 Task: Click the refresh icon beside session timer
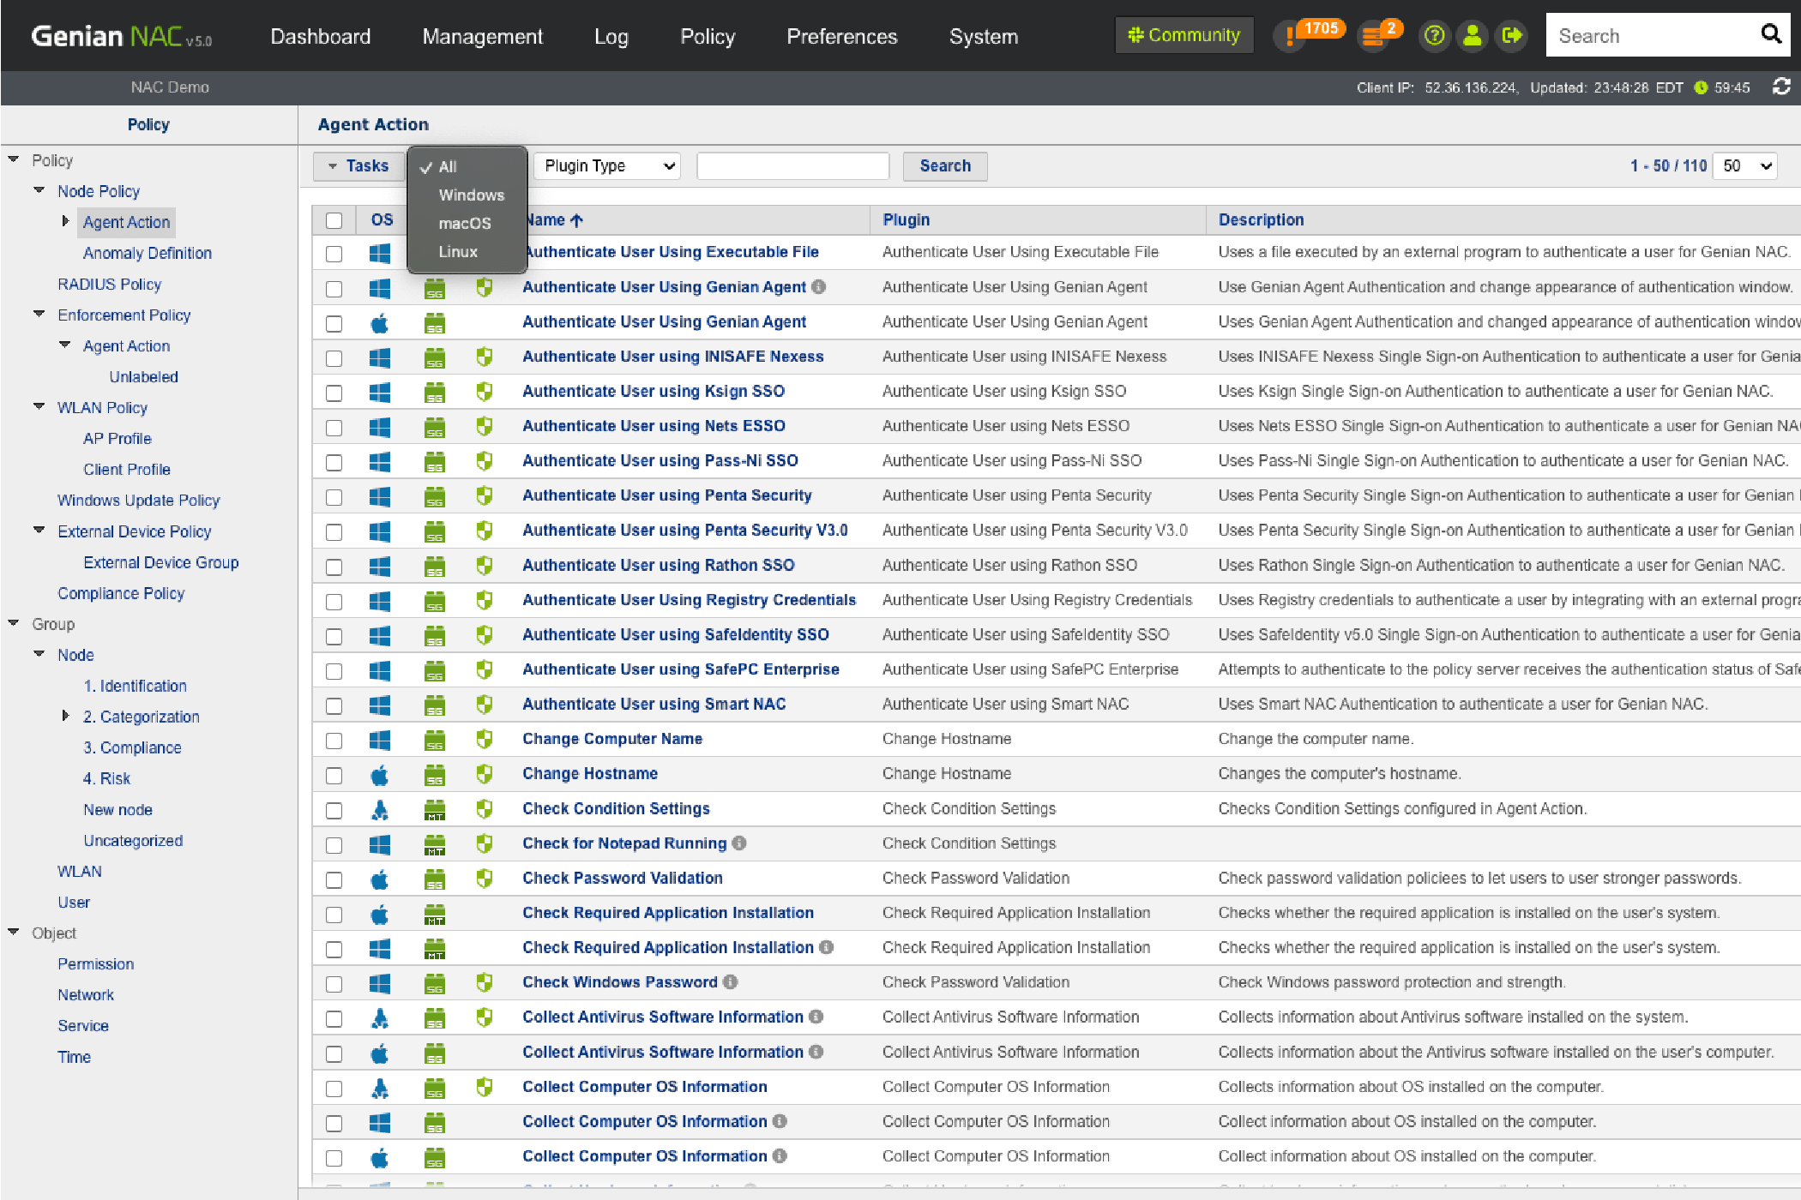[1781, 87]
